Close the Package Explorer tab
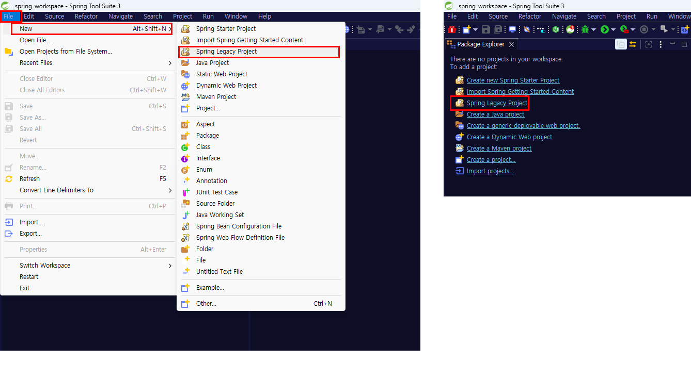Image resolution: width=691 pixels, height=379 pixels. click(511, 45)
